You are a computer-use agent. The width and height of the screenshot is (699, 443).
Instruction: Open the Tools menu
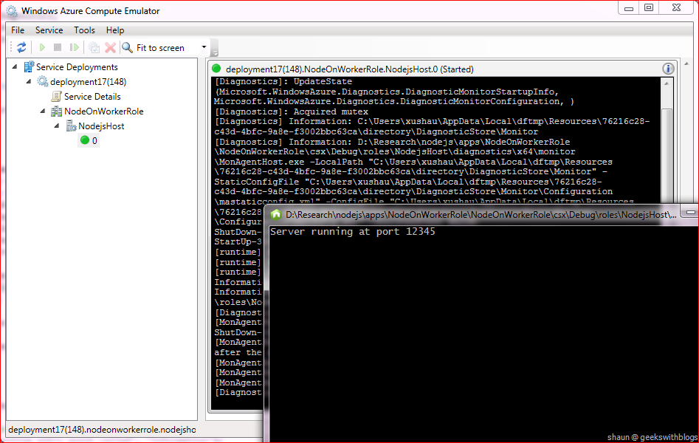[x=84, y=30]
